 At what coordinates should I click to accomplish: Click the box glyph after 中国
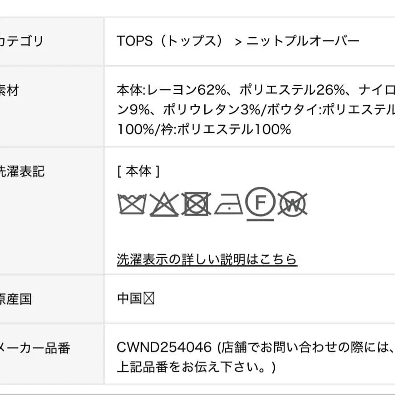tap(149, 298)
